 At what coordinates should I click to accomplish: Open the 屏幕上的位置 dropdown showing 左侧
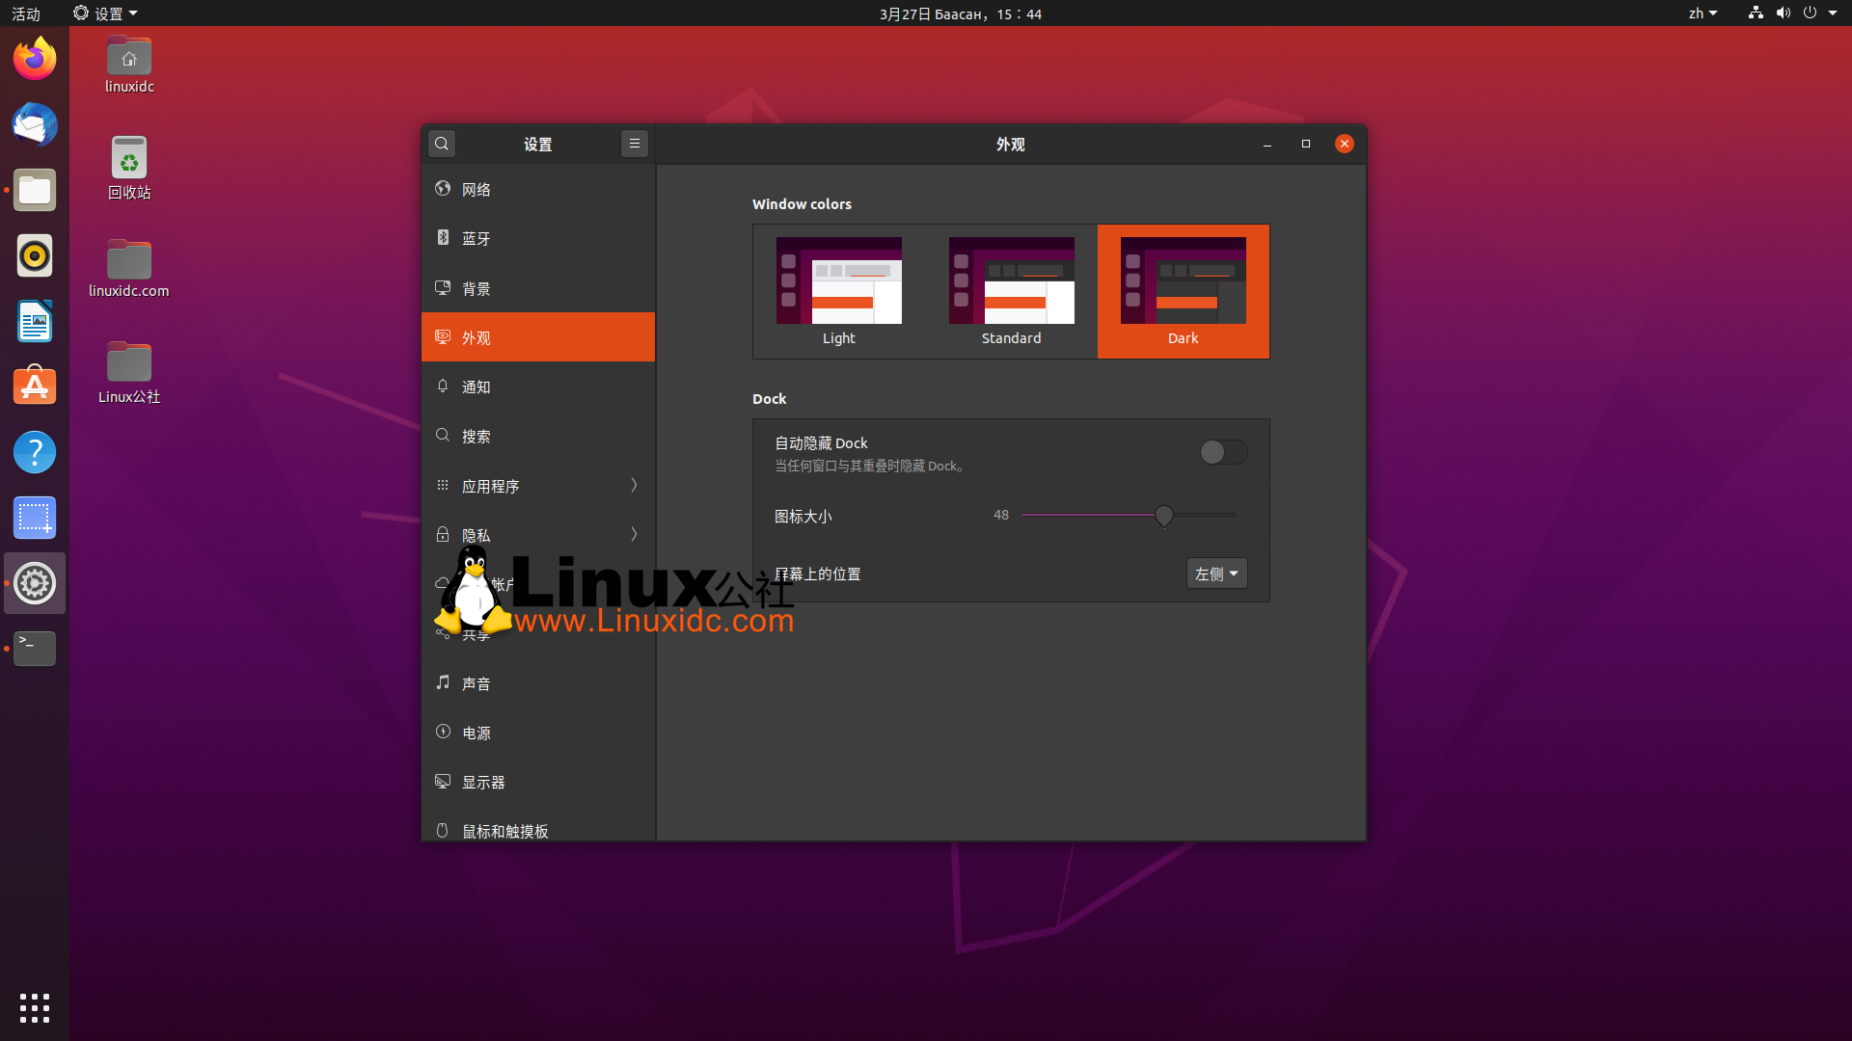coord(1216,573)
